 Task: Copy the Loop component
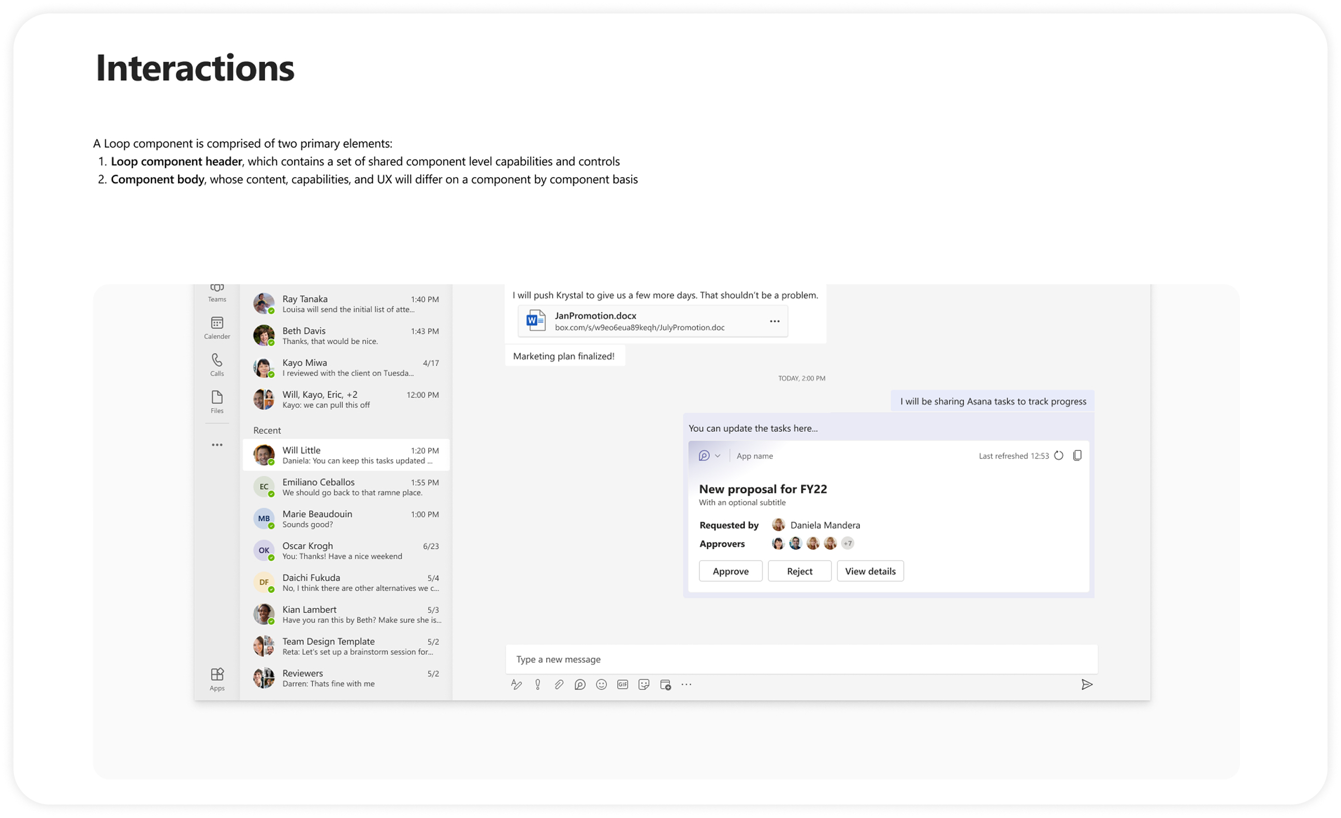[x=1077, y=456]
